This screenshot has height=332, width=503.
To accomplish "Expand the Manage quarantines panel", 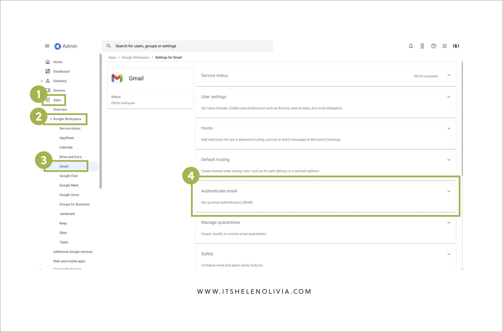I will pyautogui.click(x=449, y=222).
